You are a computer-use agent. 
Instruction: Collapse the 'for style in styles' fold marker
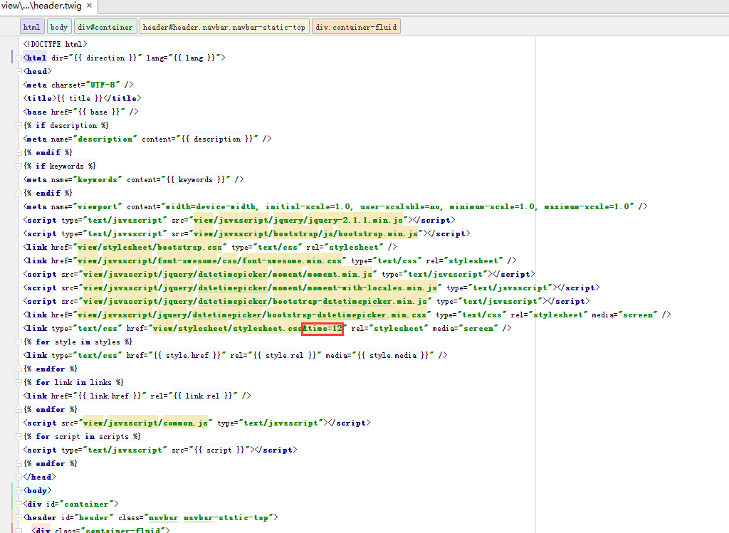tap(19, 342)
